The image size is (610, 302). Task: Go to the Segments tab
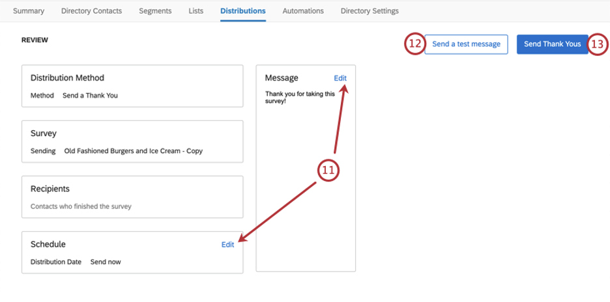click(155, 11)
